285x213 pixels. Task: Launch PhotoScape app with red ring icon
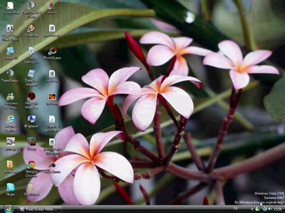(x=52, y=53)
